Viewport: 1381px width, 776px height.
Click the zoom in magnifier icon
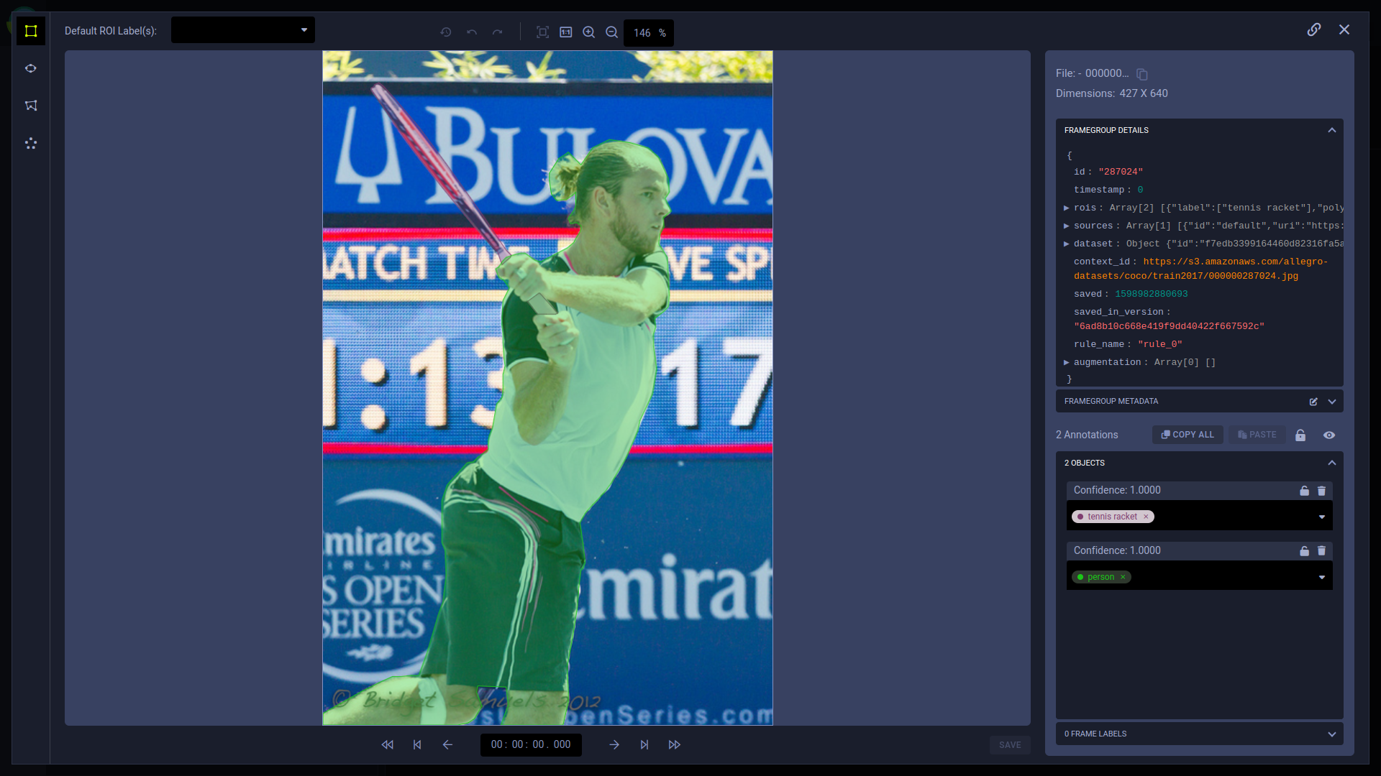589,32
